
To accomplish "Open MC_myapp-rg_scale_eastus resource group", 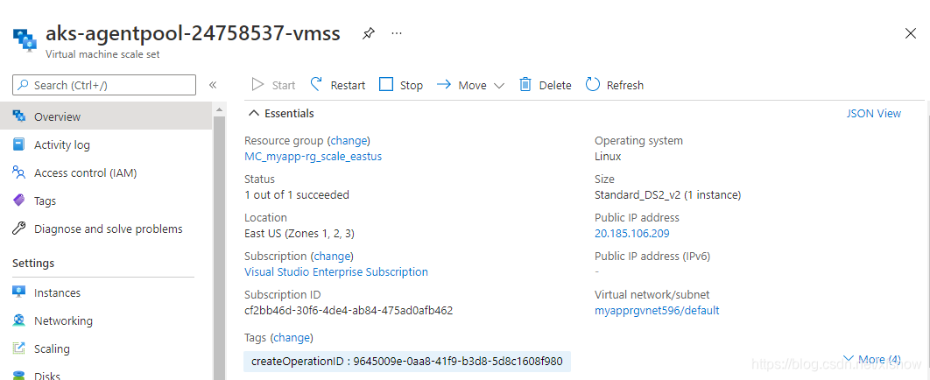I will (314, 157).
